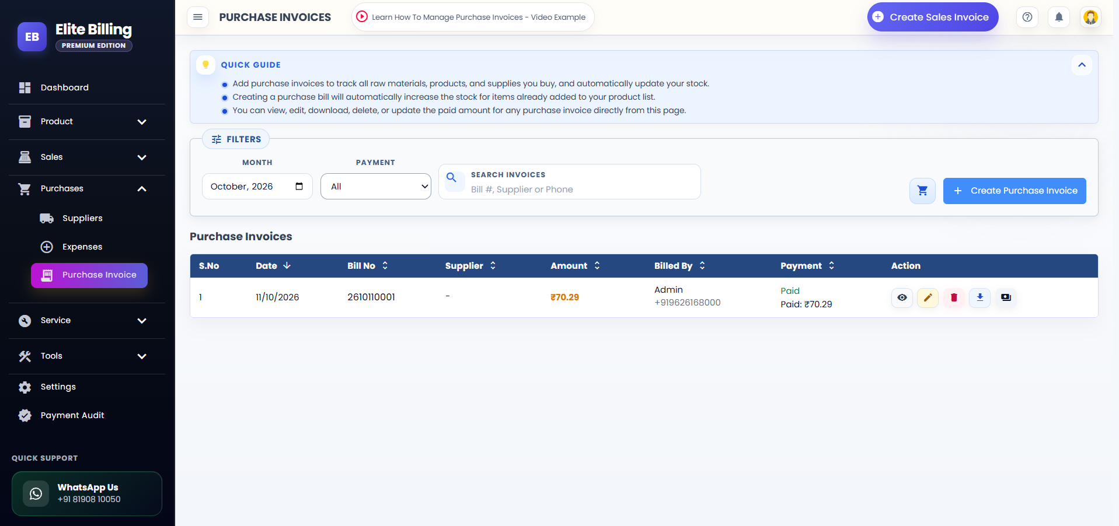Click the October, 2026 month field
The height and width of the screenshot is (526, 1119).
click(x=257, y=186)
